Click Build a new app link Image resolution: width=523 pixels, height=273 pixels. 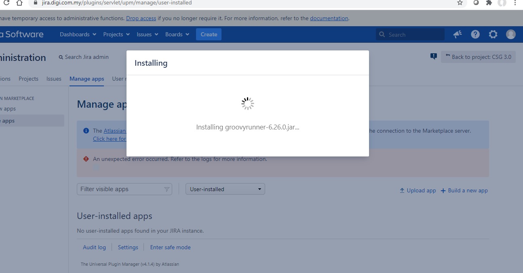(x=464, y=190)
